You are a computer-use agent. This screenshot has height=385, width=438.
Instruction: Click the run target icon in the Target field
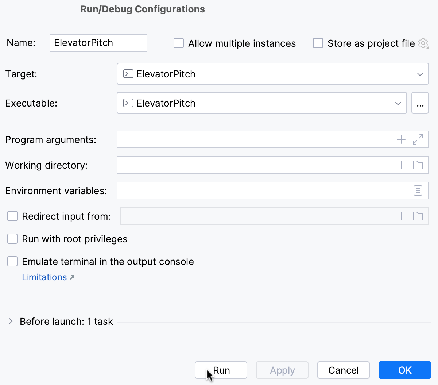pyautogui.click(x=128, y=74)
